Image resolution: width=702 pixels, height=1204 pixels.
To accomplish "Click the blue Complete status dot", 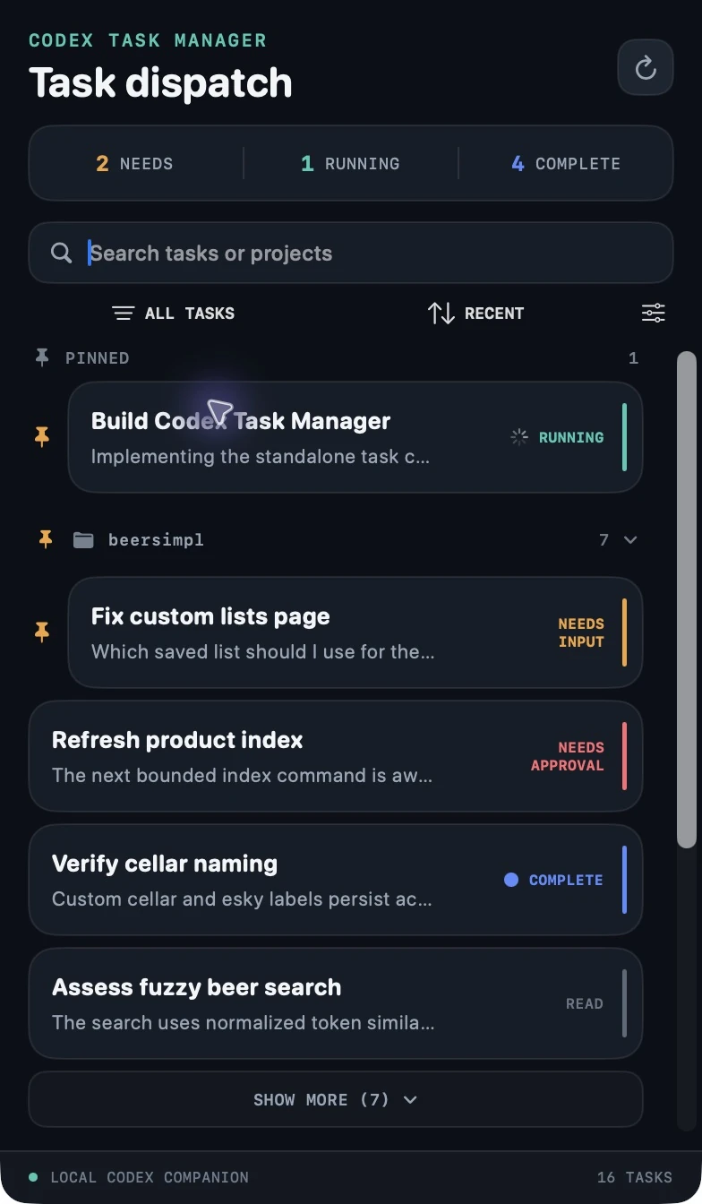I will click(511, 880).
